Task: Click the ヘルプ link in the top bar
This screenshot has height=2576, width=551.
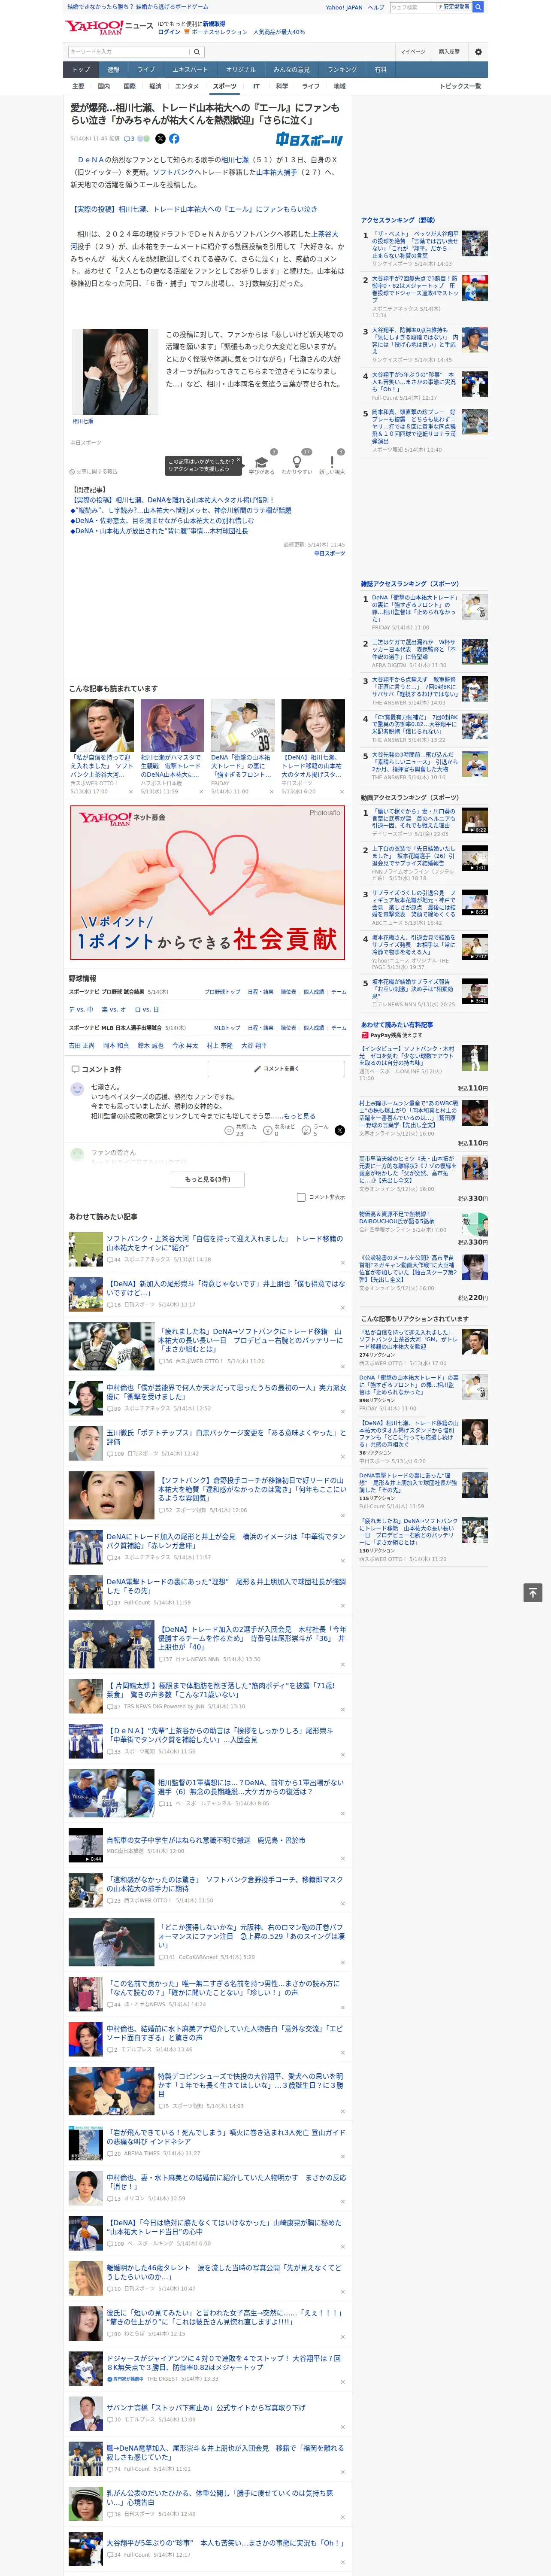Action: coord(375,7)
